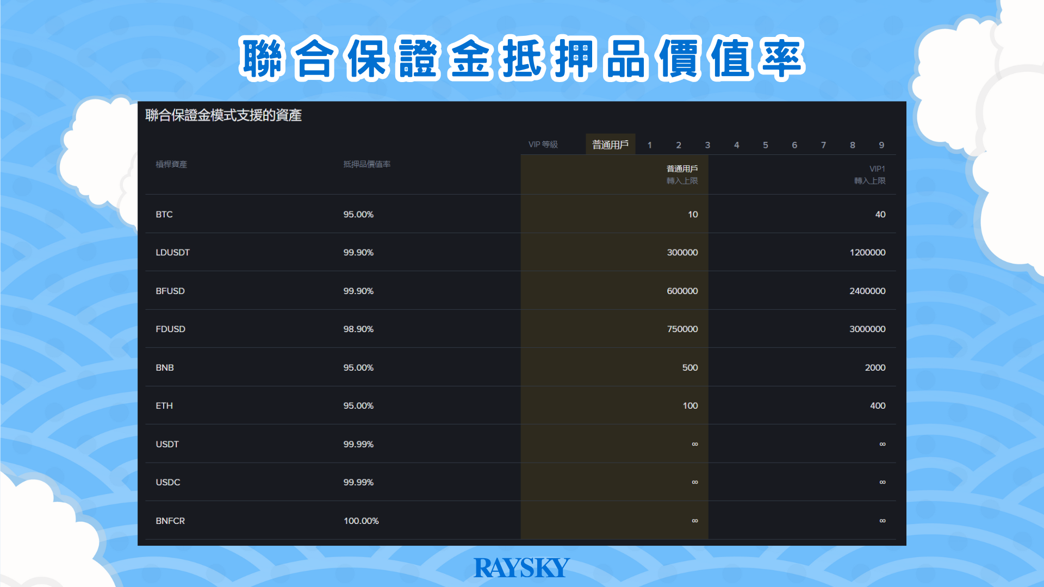Switch to VIP level 7 tab
The width and height of the screenshot is (1044, 587).
point(823,145)
